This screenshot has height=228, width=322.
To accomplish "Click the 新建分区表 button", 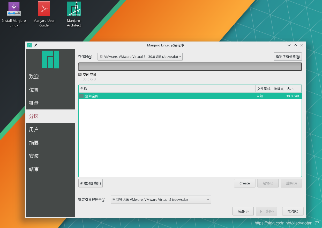I will pos(91,183).
